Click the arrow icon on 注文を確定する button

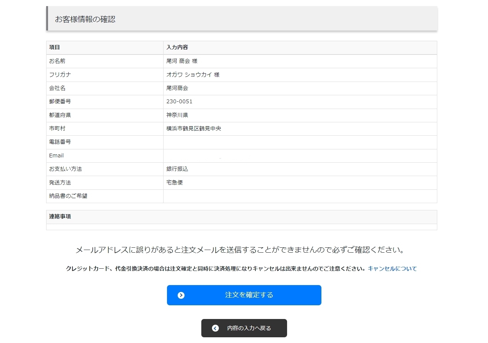click(181, 295)
